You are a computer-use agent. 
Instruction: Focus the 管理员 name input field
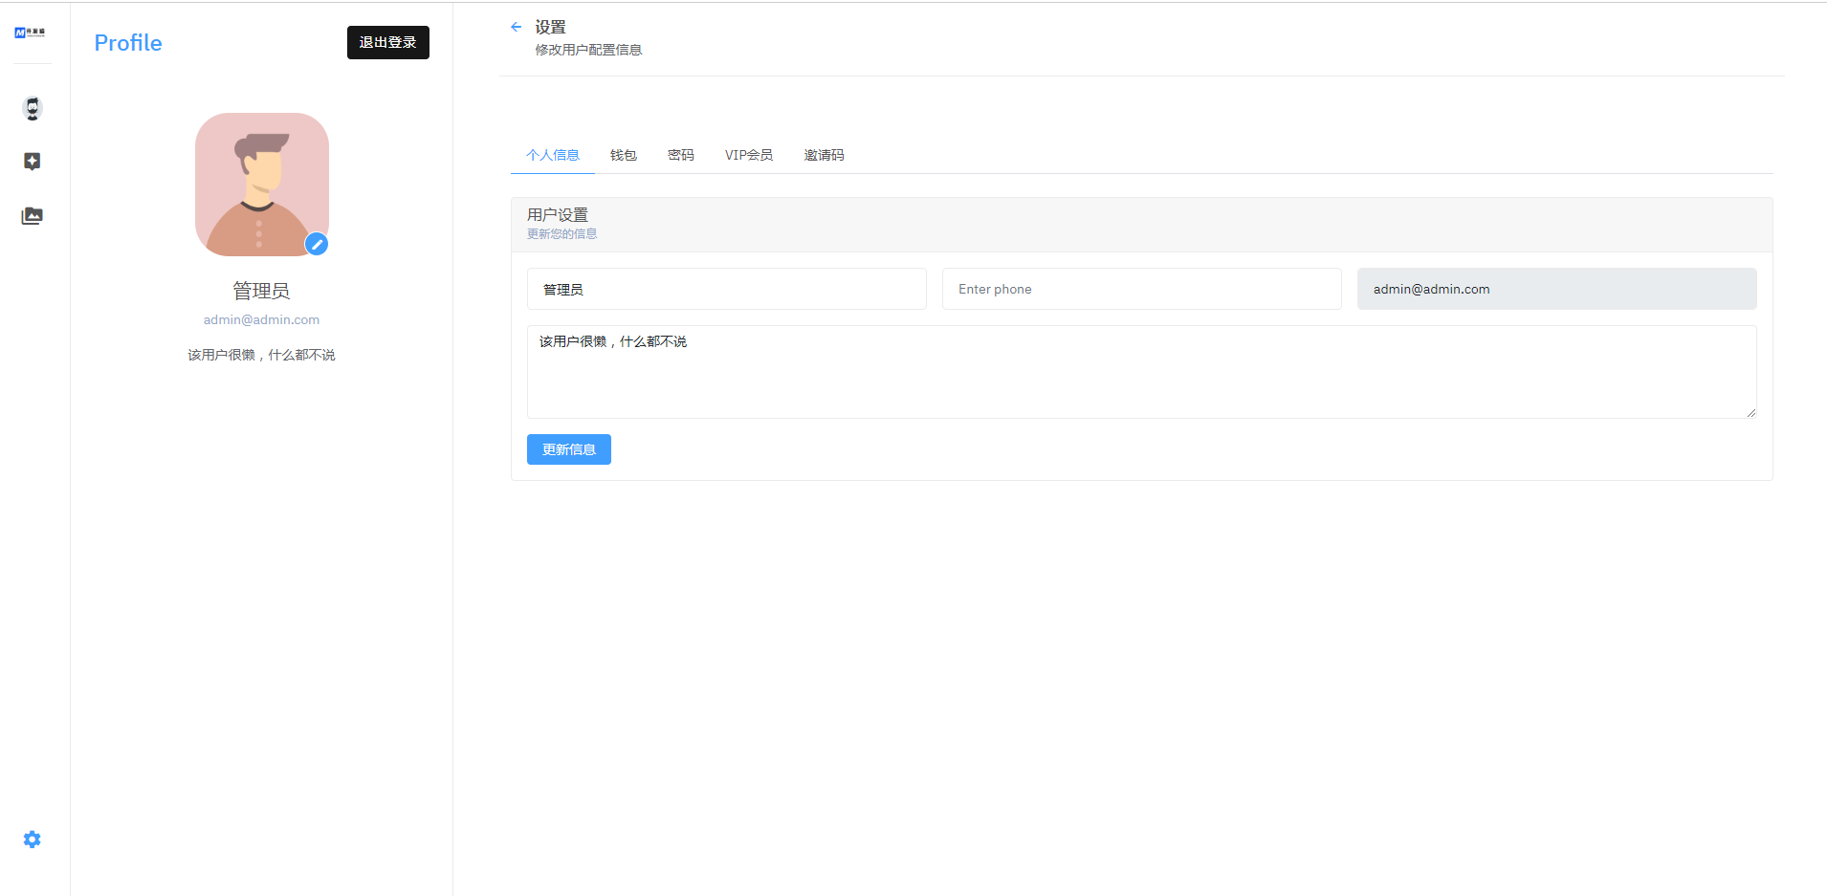coord(727,289)
